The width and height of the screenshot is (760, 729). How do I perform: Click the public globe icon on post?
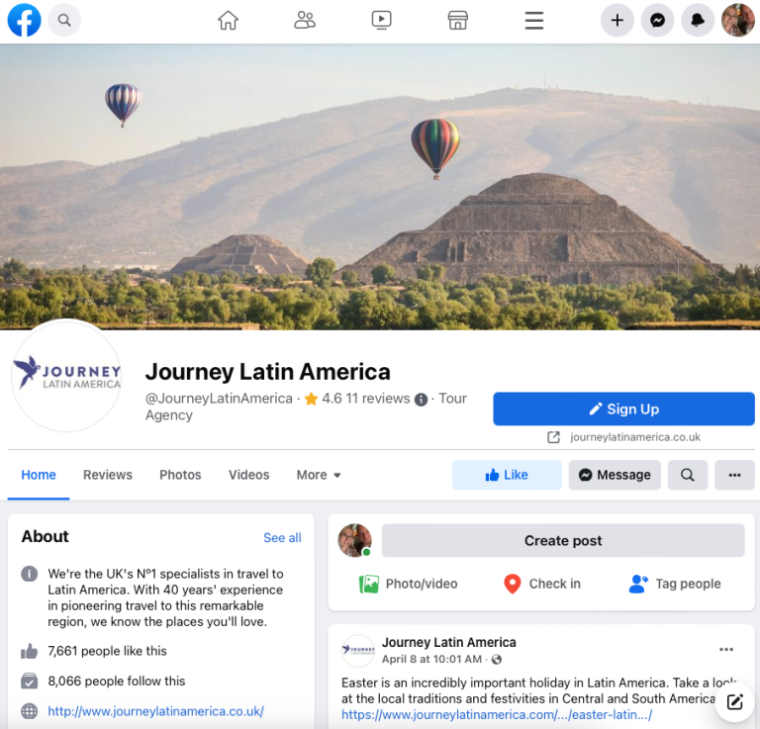tap(497, 659)
